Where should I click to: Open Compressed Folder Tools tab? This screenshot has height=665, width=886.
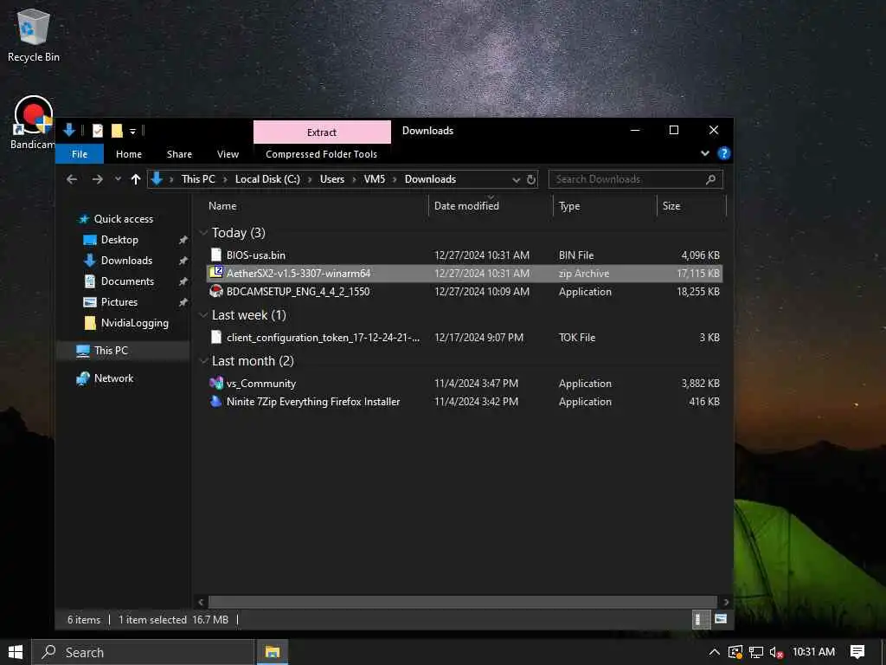321,154
